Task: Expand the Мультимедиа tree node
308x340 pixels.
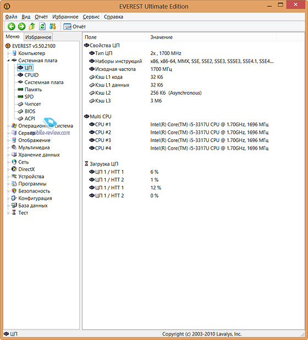Action: tap(8, 147)
